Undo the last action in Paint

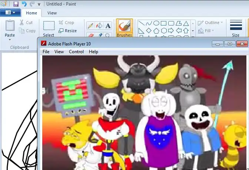tap(24, 4)
